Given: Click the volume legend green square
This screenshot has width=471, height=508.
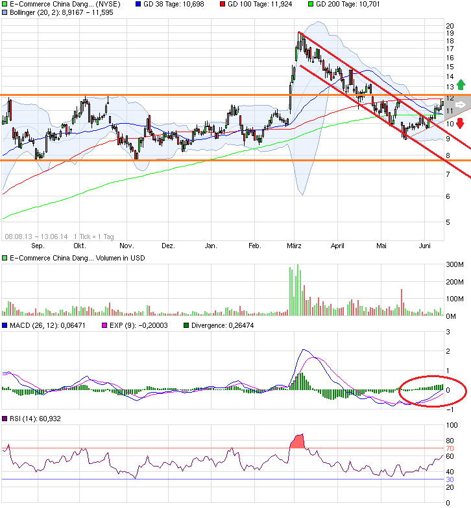Looking at the screenshot, I should point(5,259).
